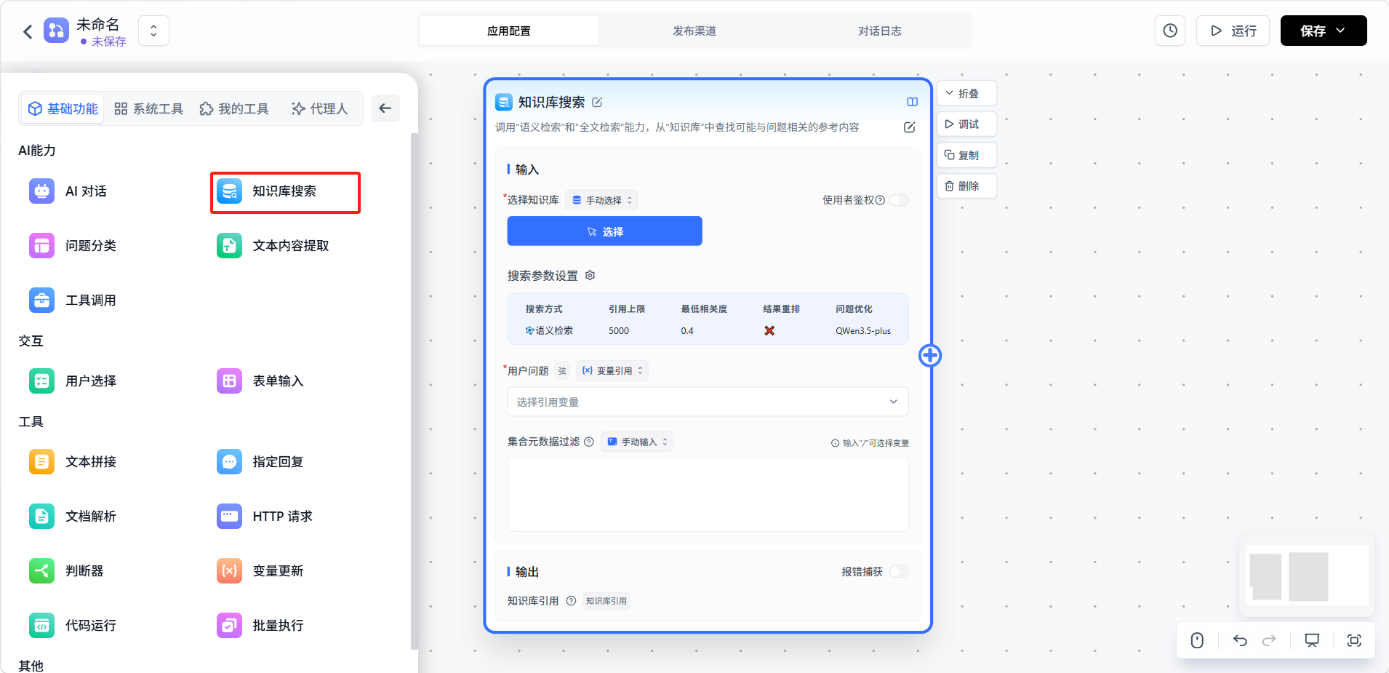Click the 运行 button

click(1233, 31)
